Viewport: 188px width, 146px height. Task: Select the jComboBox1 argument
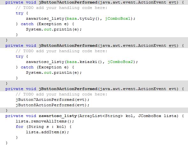coord(118,19)
